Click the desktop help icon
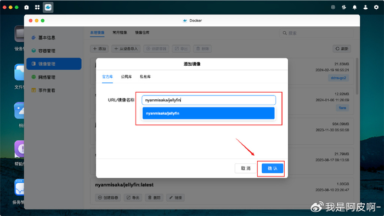Screen dimensions: 384x216 coord(19,149)
